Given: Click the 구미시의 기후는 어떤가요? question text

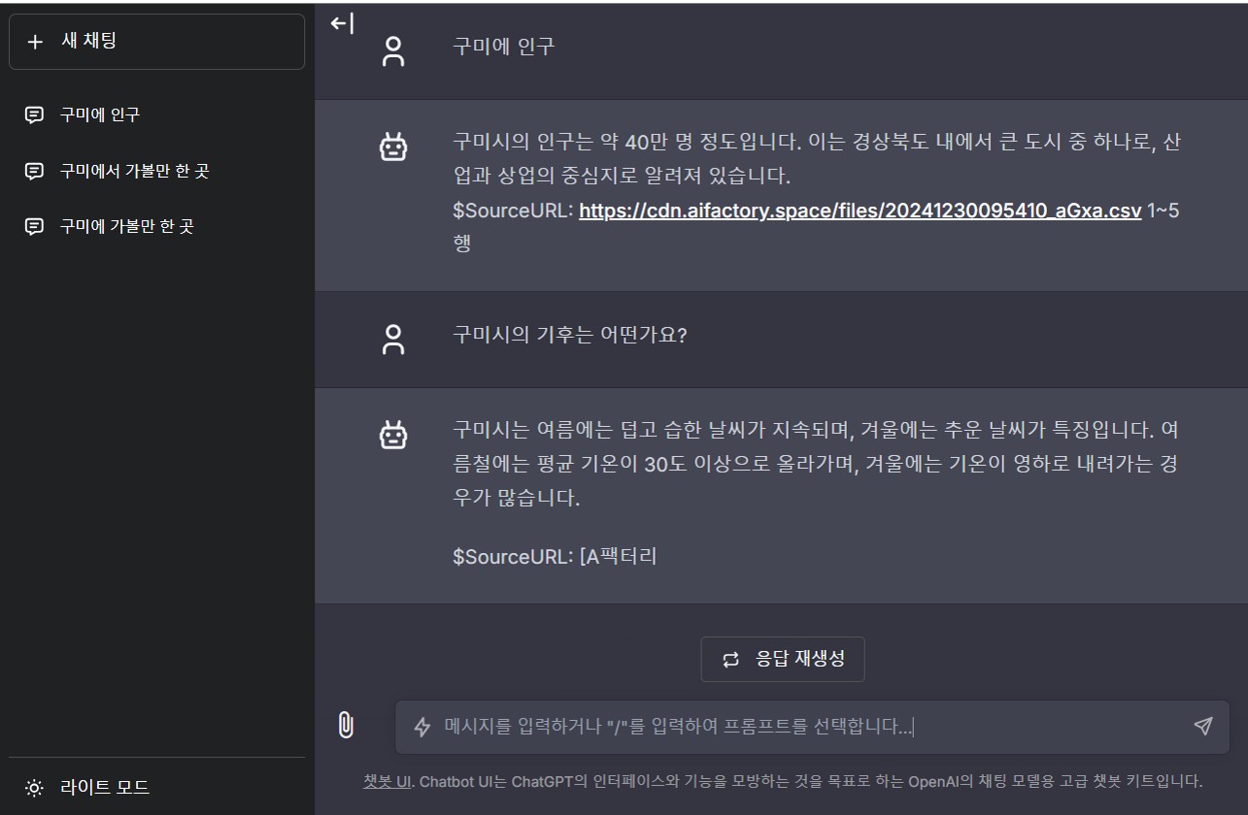Looking at the screenshot, I should pyautogui.click(x=569, y=336).
